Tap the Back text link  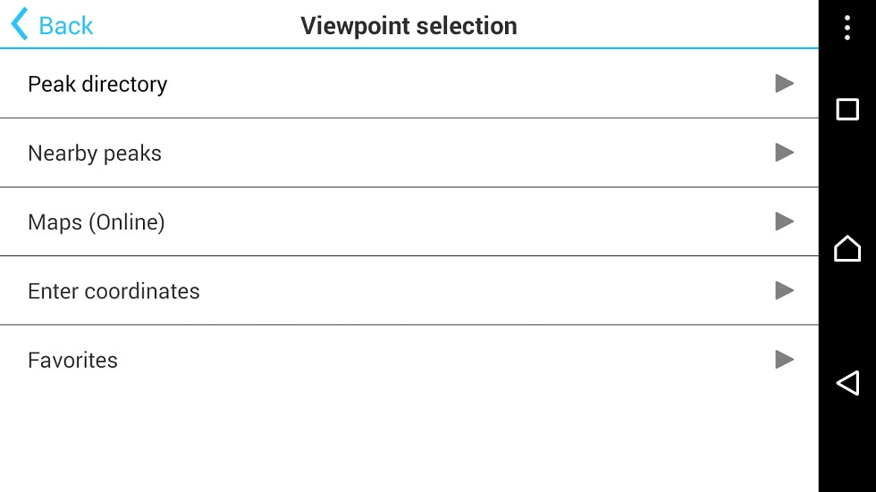[66, 26]
